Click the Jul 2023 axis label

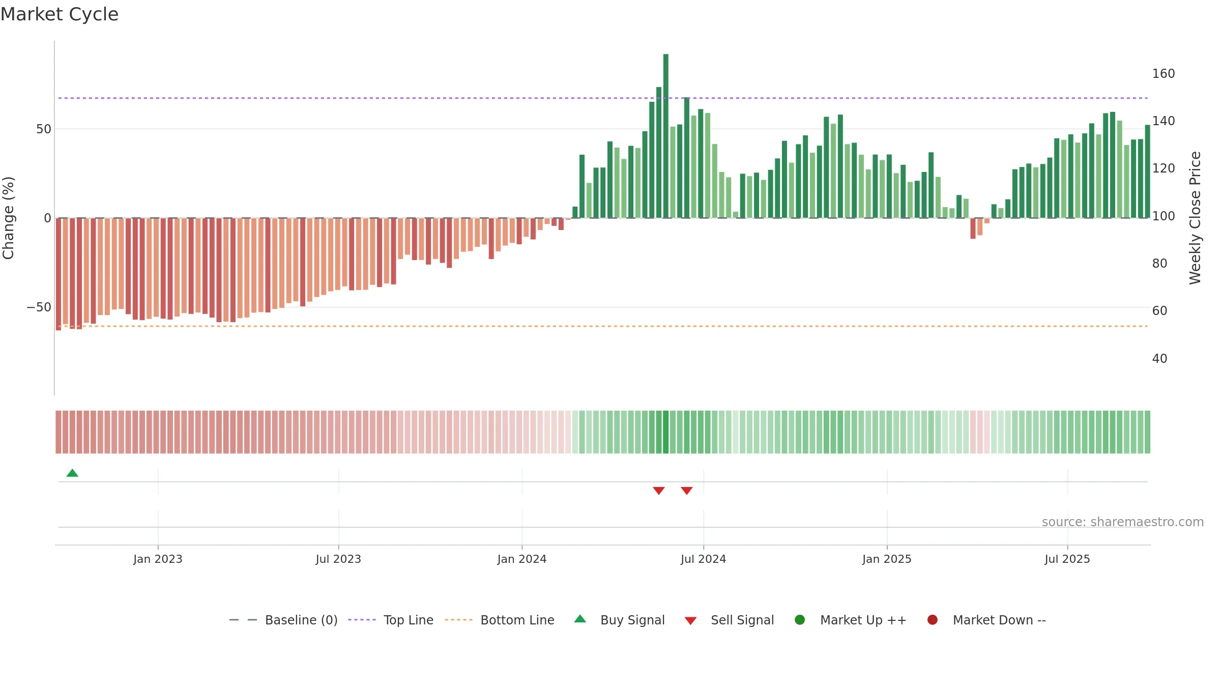click(338, 559)
